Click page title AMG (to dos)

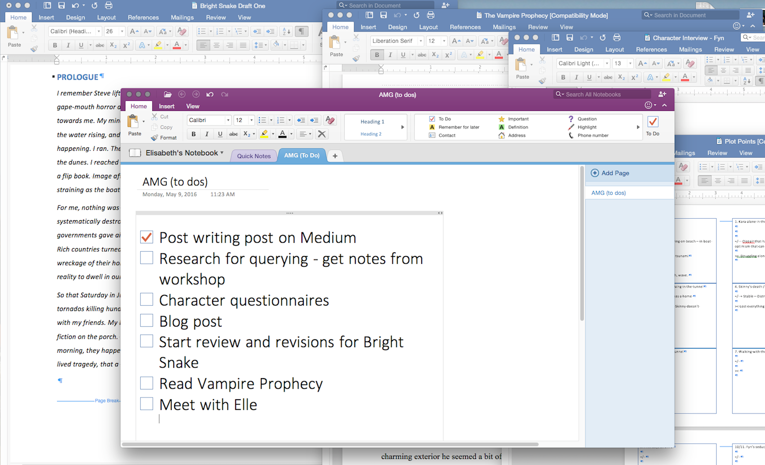175,182
